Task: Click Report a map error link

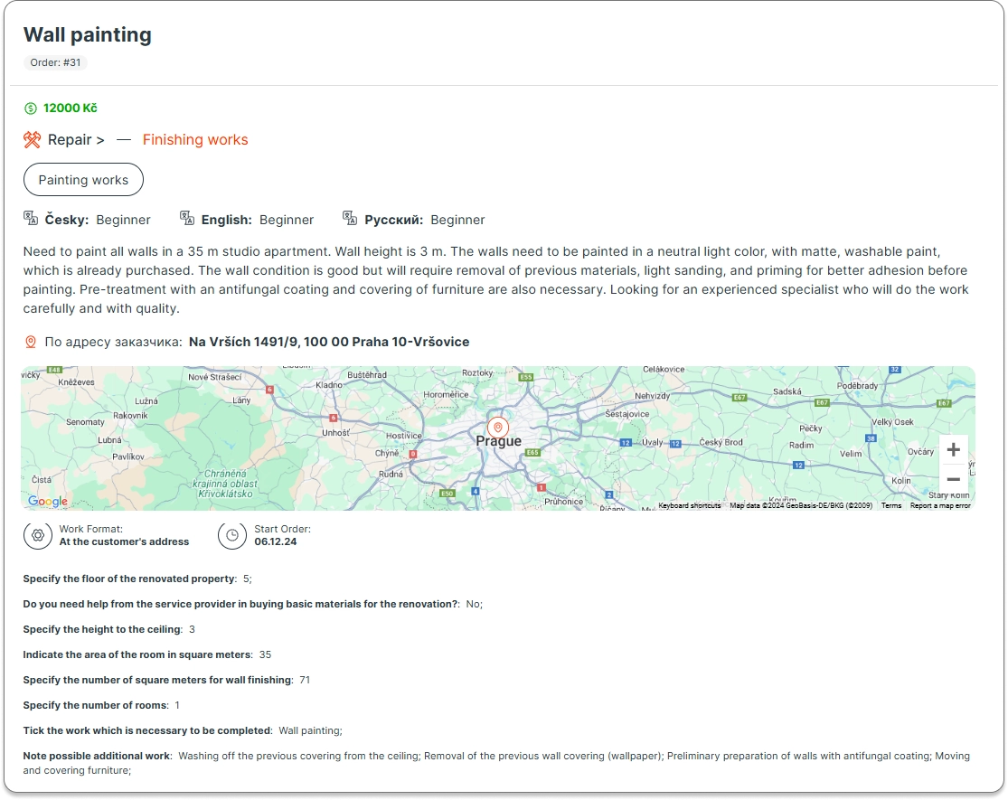Action: tap(939, 505)
